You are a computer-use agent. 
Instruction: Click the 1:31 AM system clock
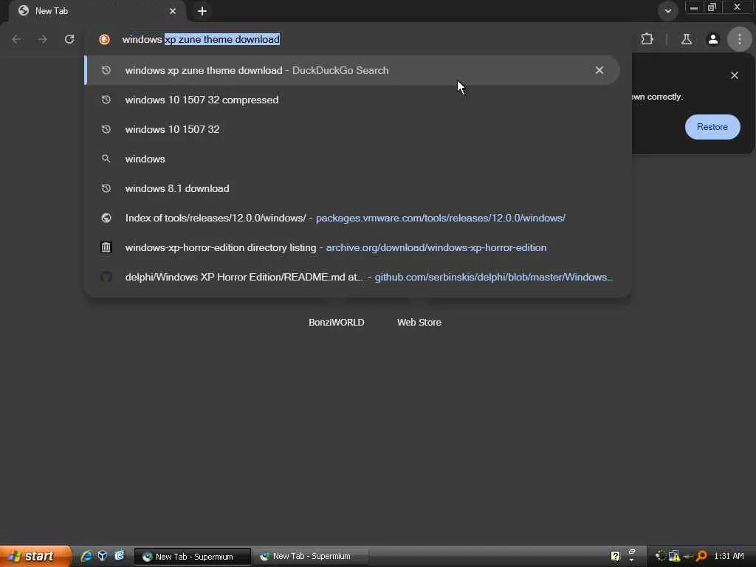pos(729,556)
